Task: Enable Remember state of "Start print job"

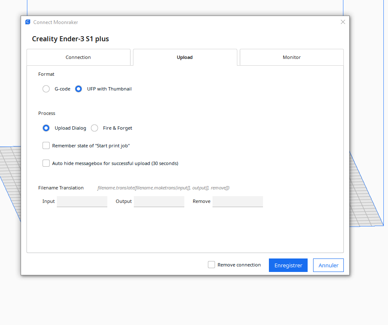Action: [46, 146]
